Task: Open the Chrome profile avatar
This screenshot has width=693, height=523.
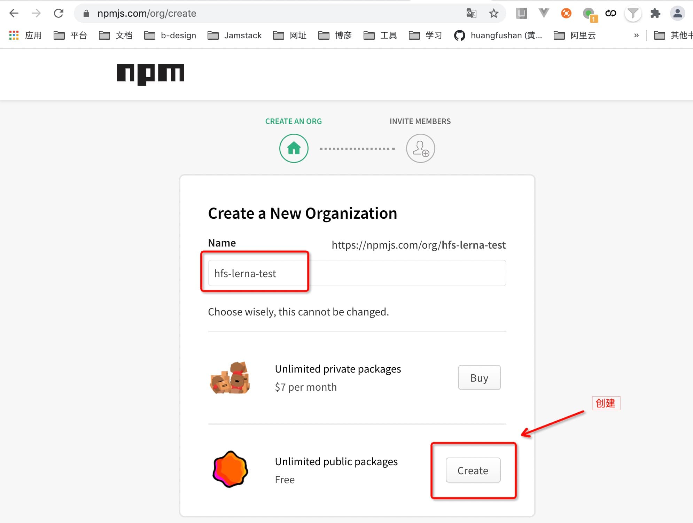Action: coord(677,14)
